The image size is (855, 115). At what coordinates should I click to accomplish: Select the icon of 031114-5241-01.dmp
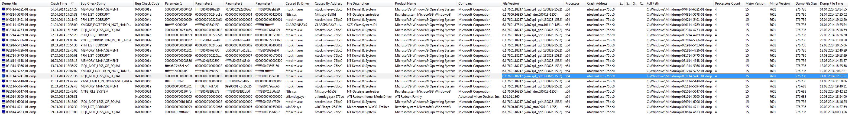click(4, 76)
